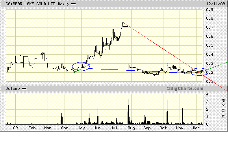This screenshot has width=228, height=159.
Task: Click the Sep month label
Action: (147, 128)
